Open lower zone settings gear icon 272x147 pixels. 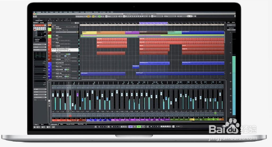click(86, 124)
